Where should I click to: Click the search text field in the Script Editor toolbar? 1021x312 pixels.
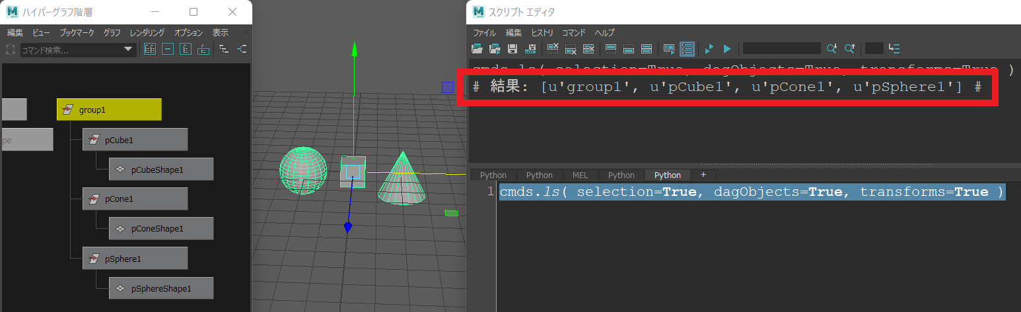click(x=782, y=48)
